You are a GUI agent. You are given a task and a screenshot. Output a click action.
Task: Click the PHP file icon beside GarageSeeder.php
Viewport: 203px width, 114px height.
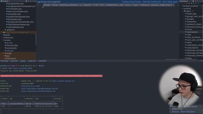pos(7,3)
